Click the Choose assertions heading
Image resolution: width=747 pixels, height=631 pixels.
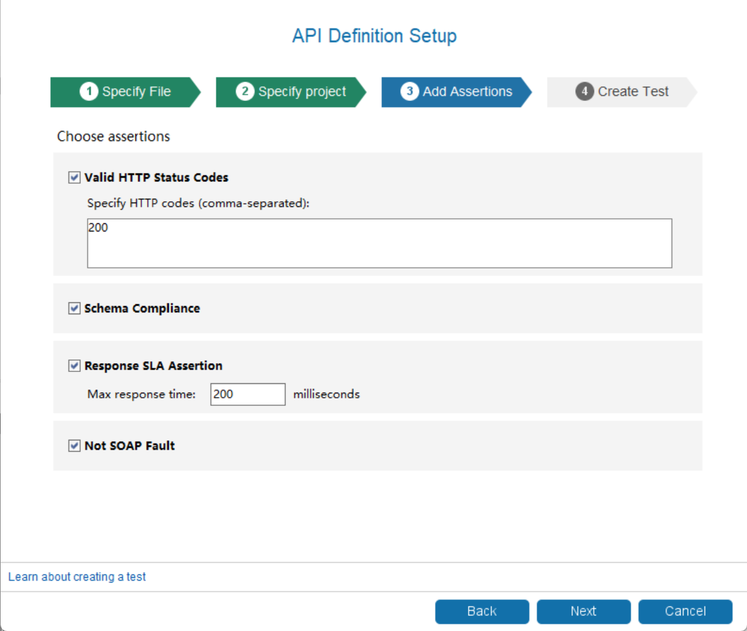point(114,136)
